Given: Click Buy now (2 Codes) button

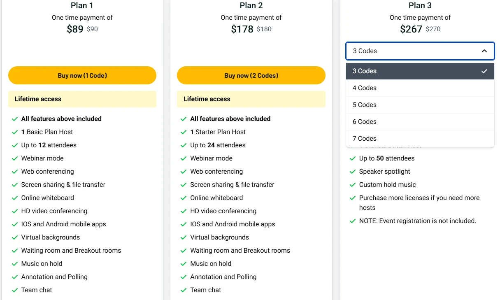Looking at the screenshot, I should pos(251,75).
